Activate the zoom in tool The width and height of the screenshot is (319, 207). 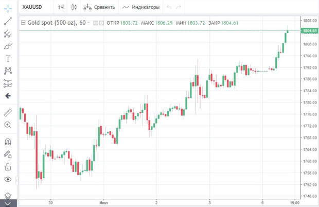tap(8, 125)
